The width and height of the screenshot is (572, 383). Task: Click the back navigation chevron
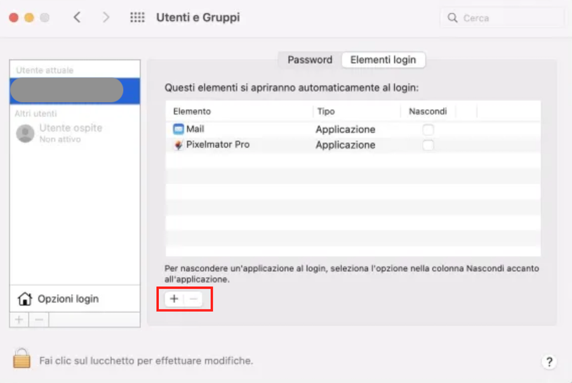point(77,17)
